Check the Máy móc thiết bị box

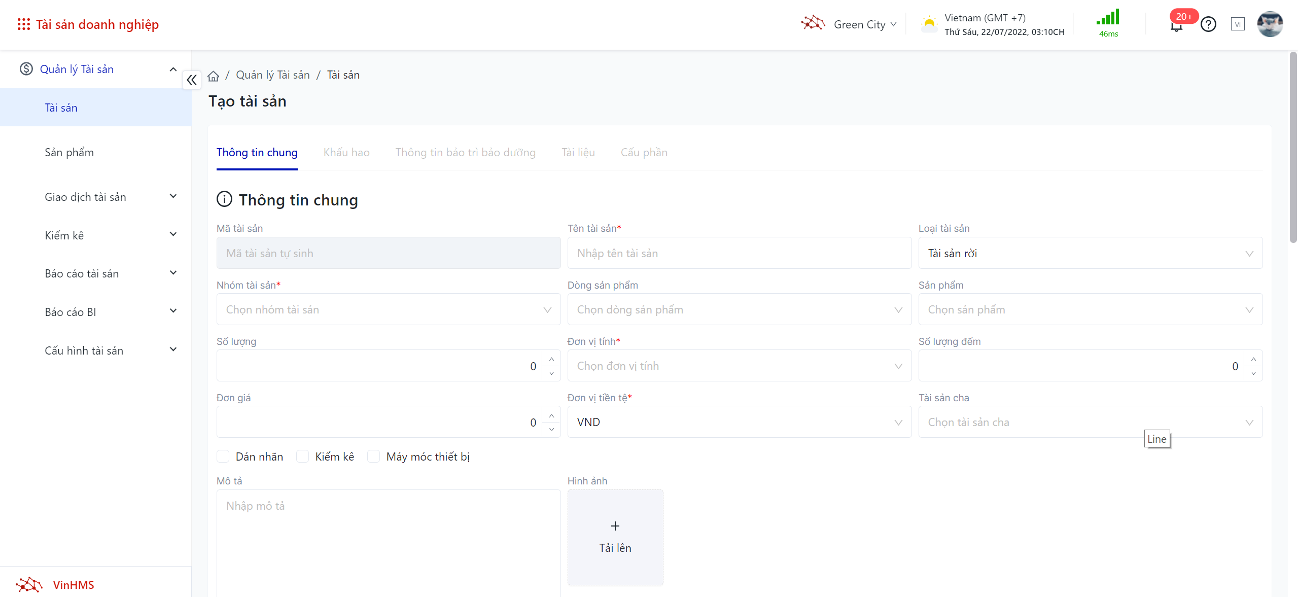(x=374, y=456)
